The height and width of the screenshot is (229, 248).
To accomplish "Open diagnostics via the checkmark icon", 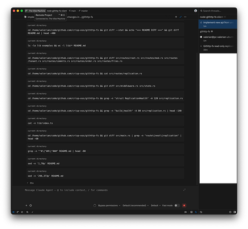I will pos(32,212).
